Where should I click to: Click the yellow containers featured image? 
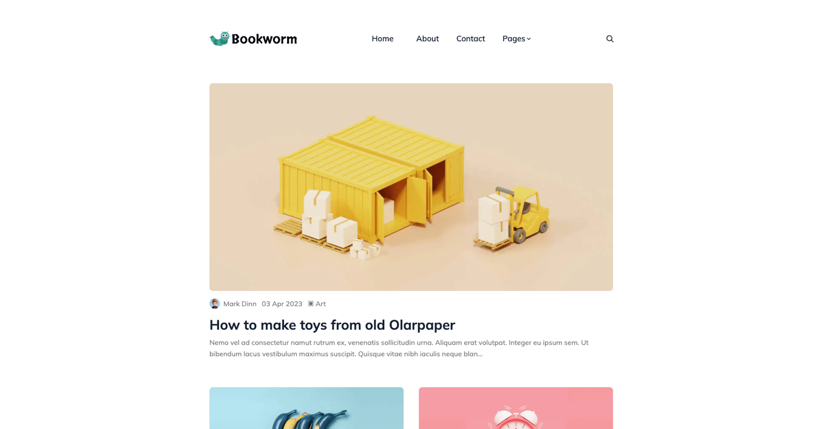(411, 187)
